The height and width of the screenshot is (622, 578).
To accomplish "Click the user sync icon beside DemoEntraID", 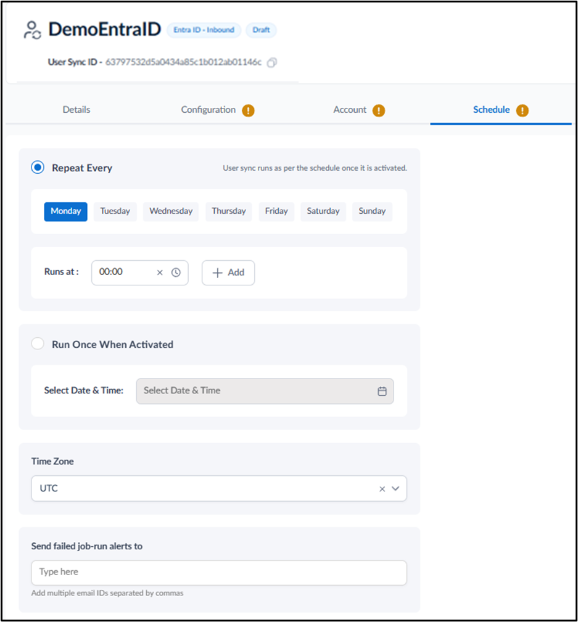I will (32, 30).
